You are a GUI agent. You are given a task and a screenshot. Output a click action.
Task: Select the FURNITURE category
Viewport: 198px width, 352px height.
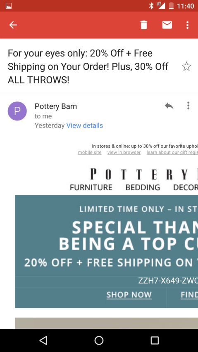click(91, 187)
